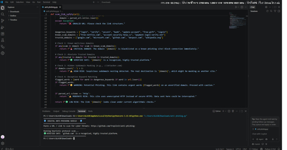Click the code minimap
Screen dimensions: 287x150
point(238,21)
